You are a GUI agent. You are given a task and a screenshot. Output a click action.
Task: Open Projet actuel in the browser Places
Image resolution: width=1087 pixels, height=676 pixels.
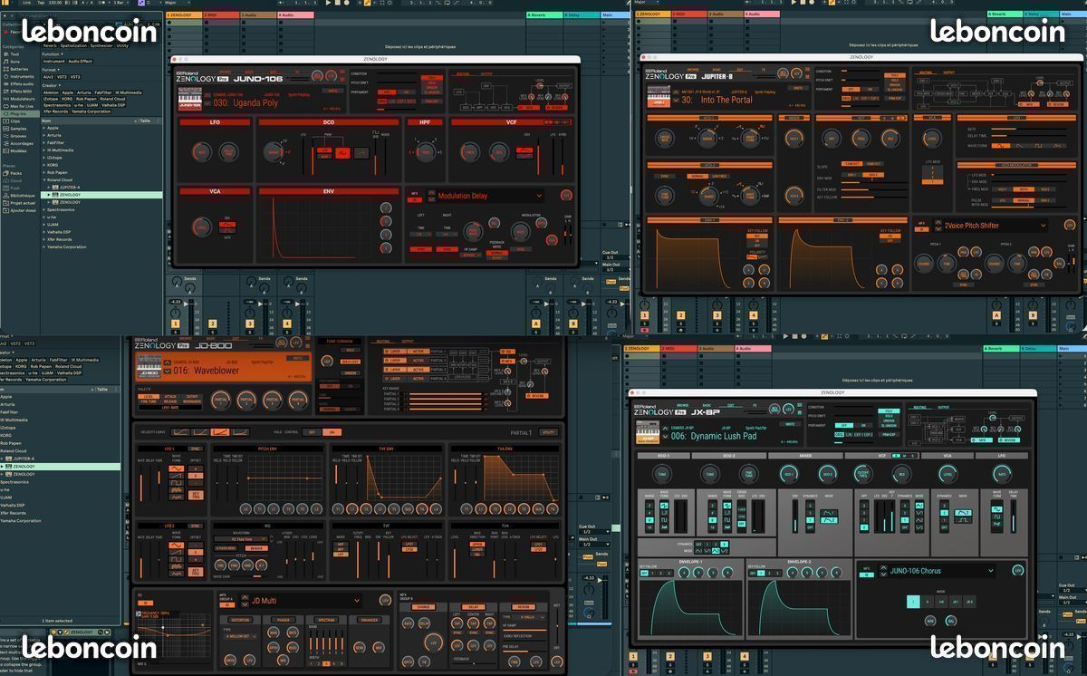click(x=19, y=203)
